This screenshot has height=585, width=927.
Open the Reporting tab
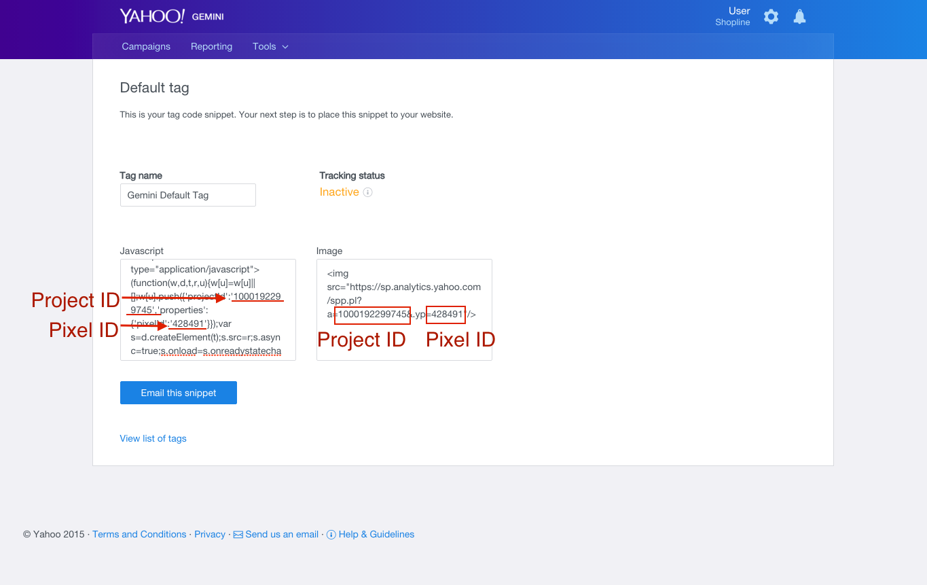tap(211, 46)
